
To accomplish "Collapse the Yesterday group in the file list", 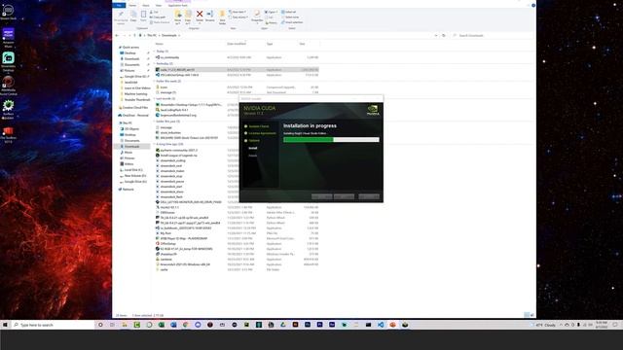I will point(155,63).
